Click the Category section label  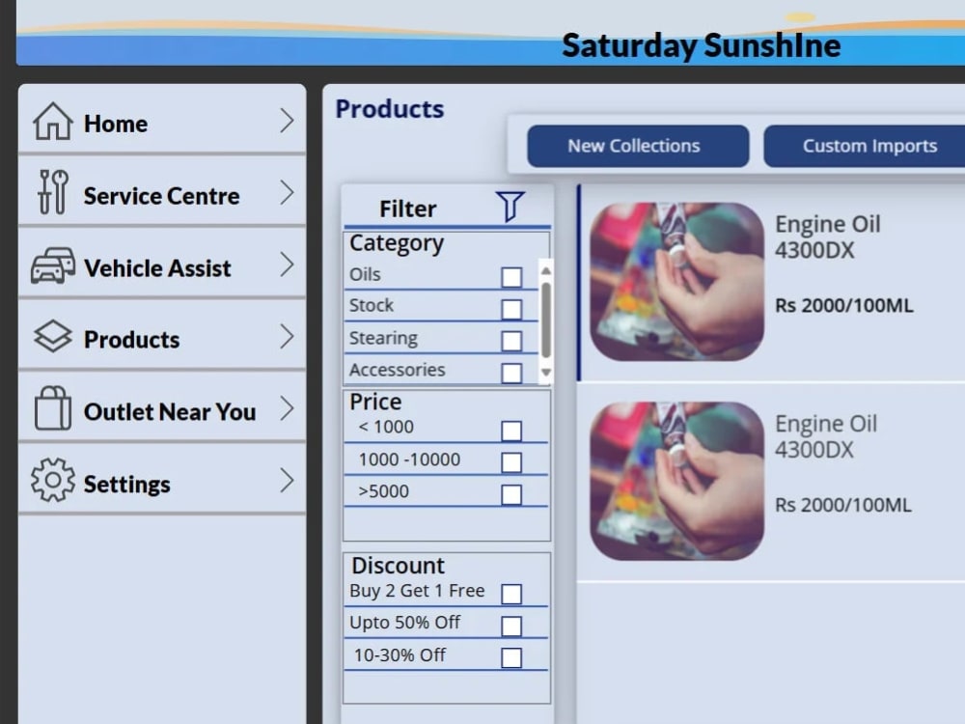coord(397,244)
